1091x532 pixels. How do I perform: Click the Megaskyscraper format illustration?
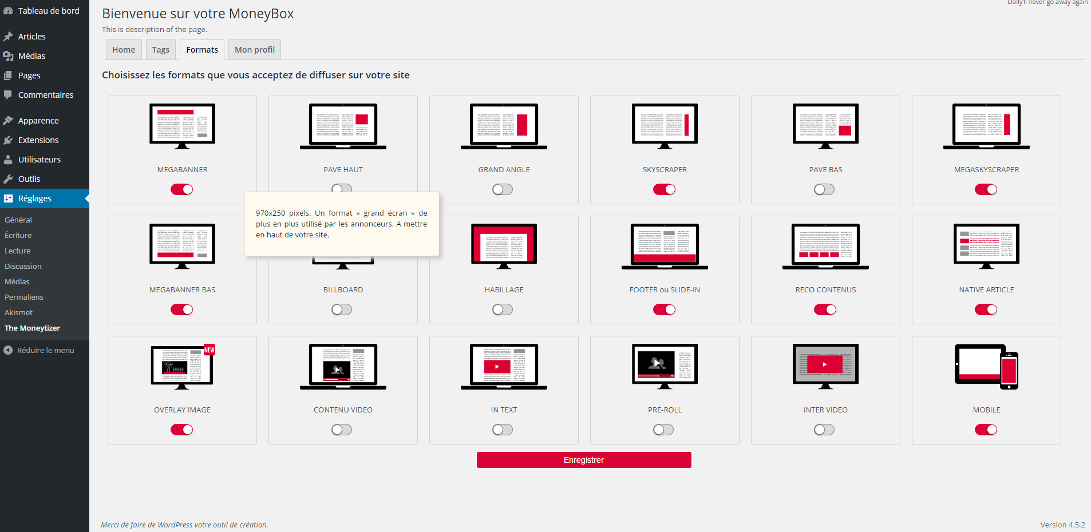click(987, 126)
